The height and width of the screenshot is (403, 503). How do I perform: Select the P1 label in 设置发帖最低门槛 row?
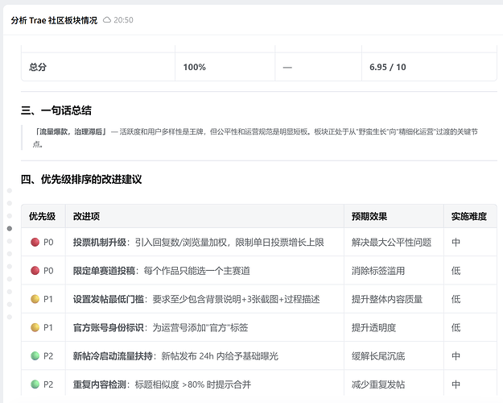point(48,299)
